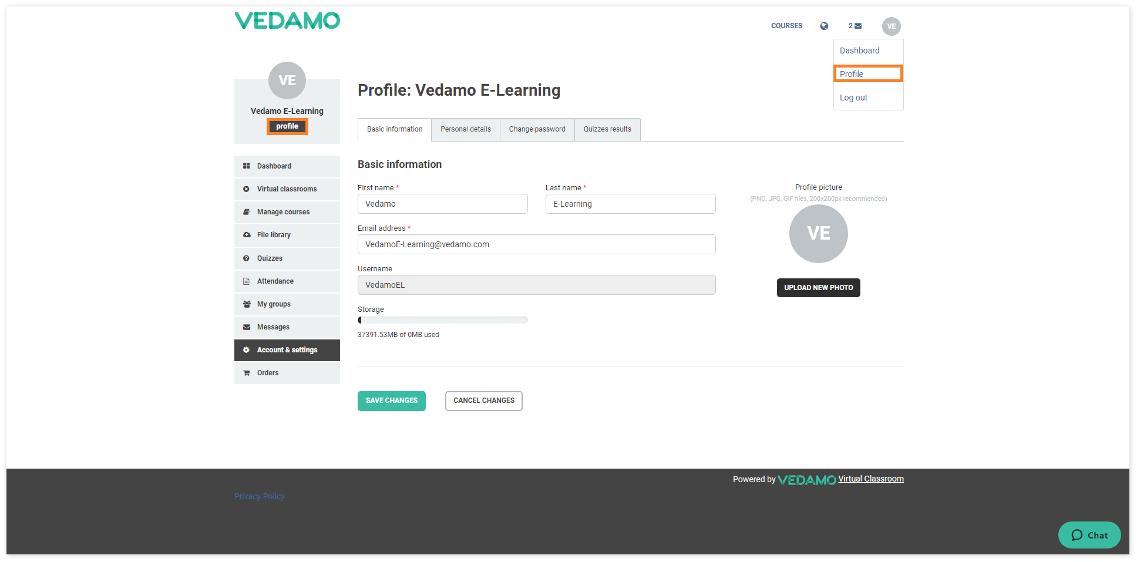Follow the Virtual Classroom footer link
Viewport: 1137px width, 562px height.
click(871, 479)
